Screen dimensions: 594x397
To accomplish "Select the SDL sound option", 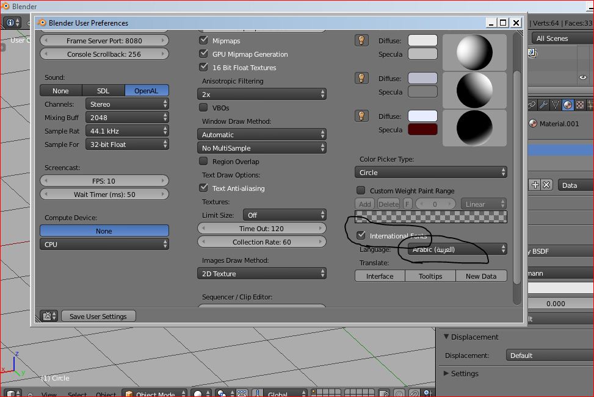I will coord(103,91).
